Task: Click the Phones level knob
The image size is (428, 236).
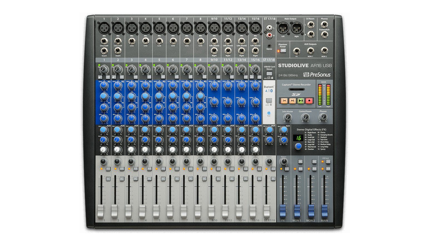Action: [323, 117]
